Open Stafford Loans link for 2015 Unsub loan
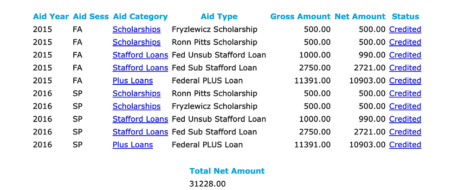Viewport: 464px width, 190px height. coord(140,55)
